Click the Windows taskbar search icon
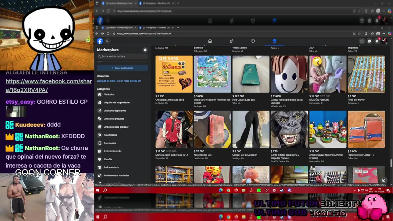This screenshot has height=221, width=393. (105, 190)
